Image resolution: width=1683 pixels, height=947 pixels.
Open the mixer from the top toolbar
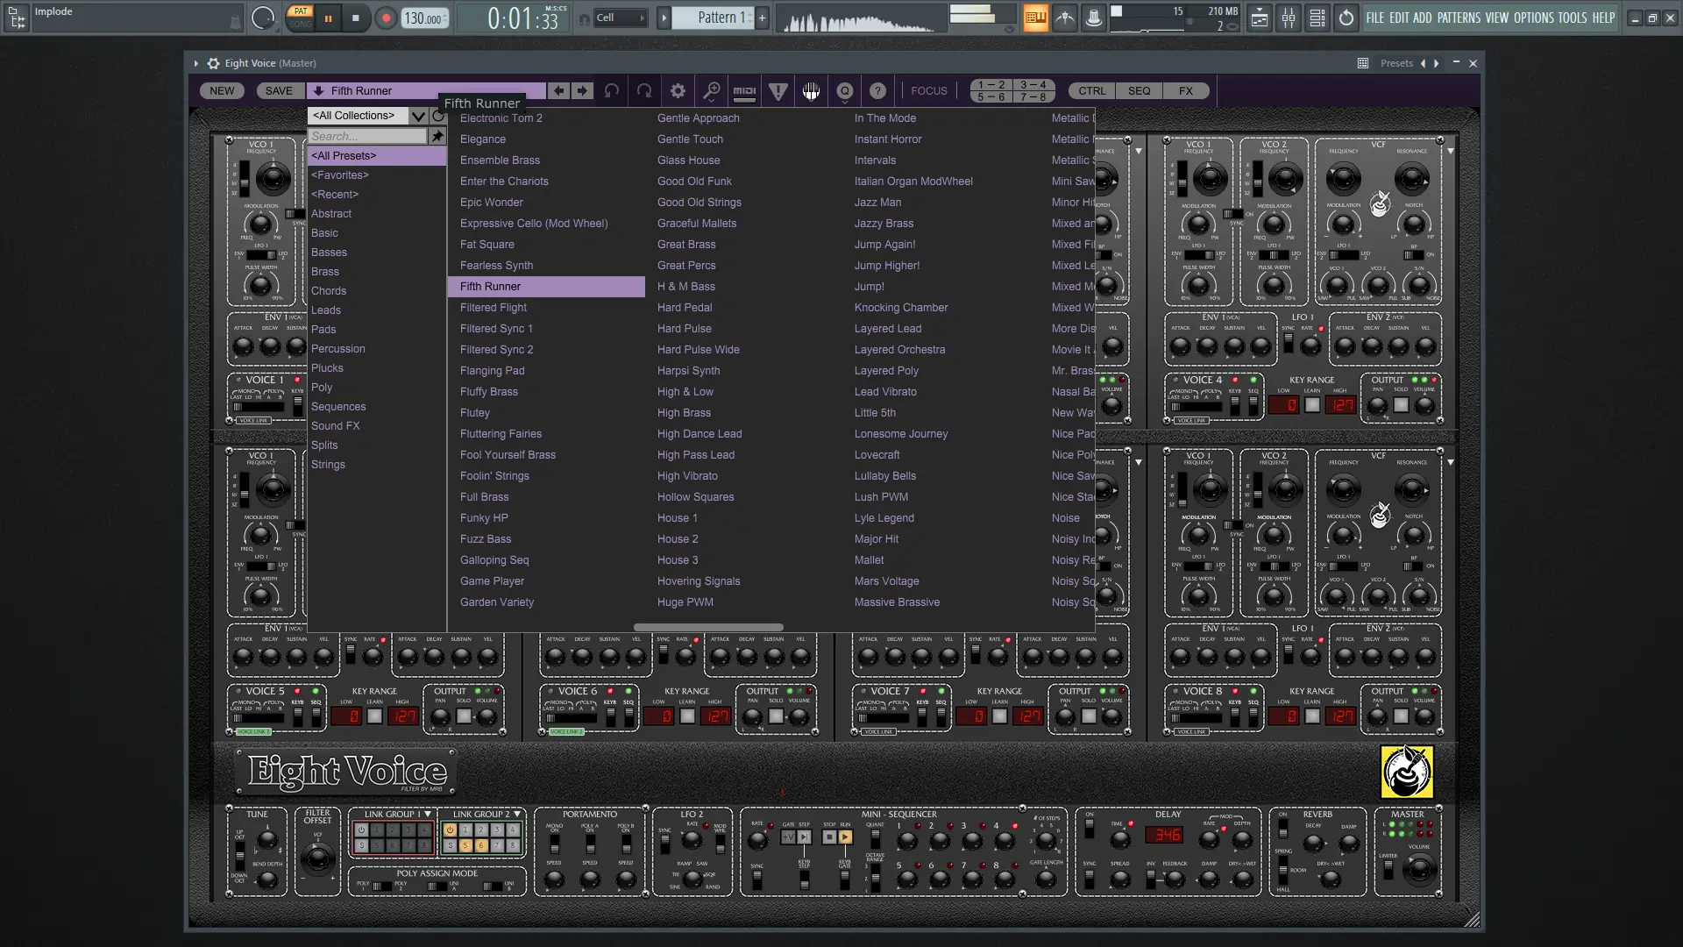(x=1288, y=18)
